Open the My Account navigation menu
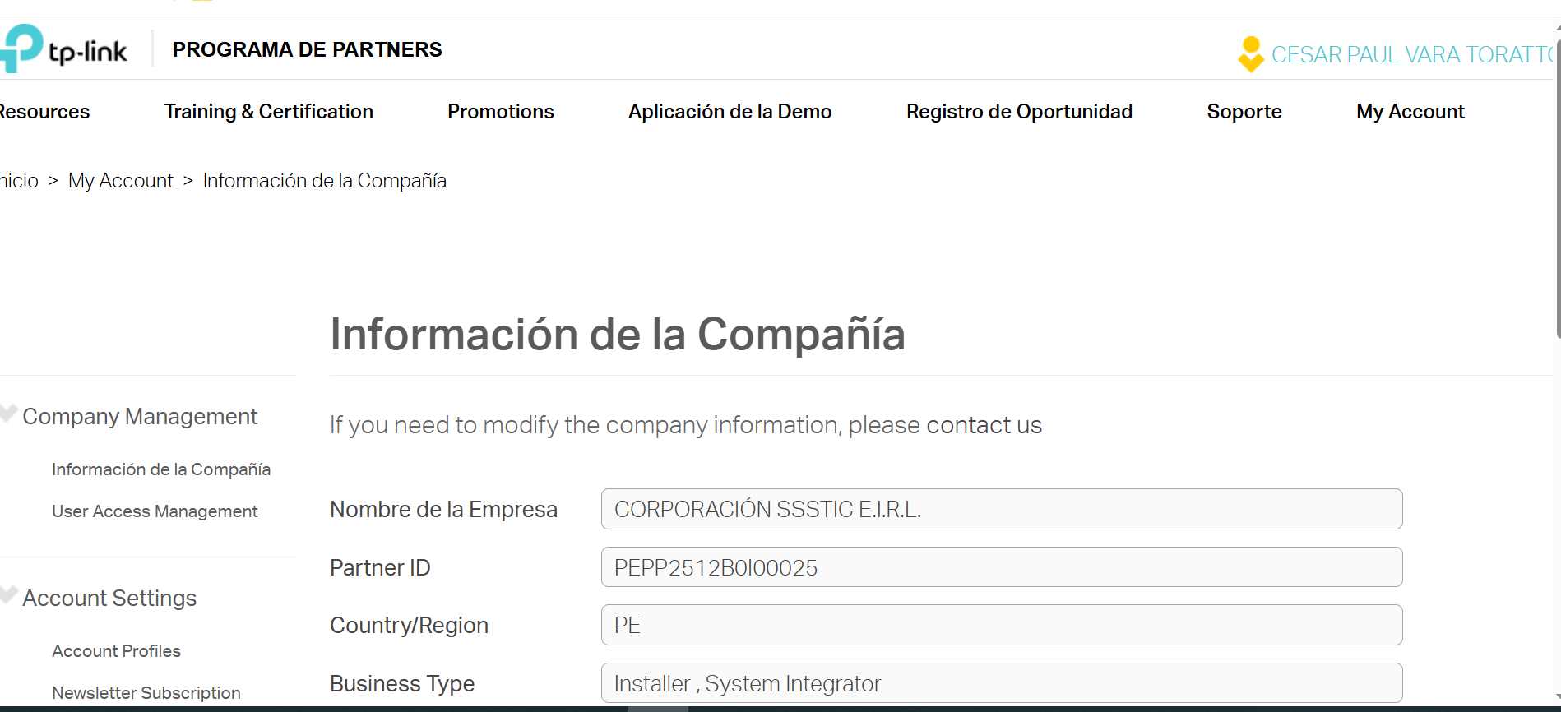Image resolution: width=1561 pixels, height=712 pixels. coord(1410,112)
